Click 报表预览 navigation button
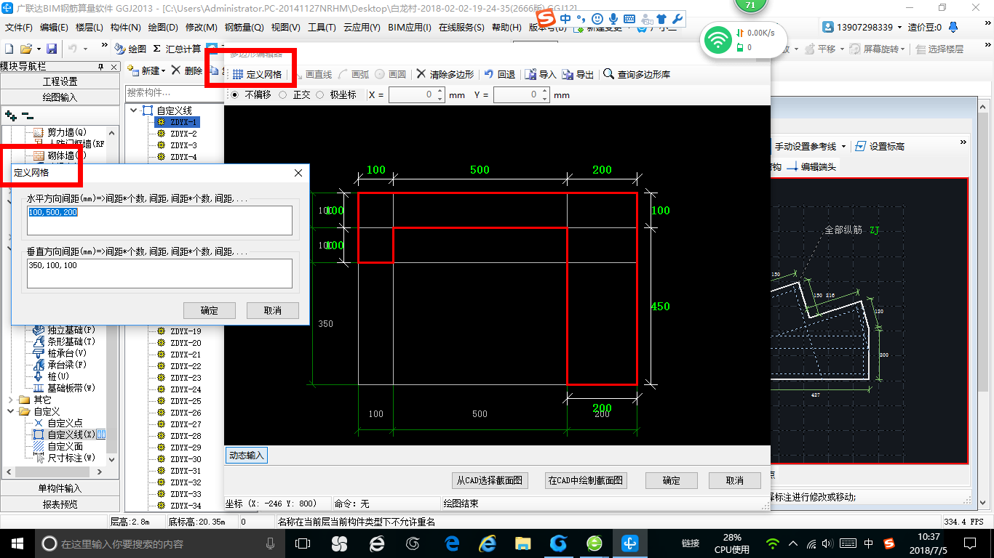This screenshot has width=994, height=558. [60, 504]
